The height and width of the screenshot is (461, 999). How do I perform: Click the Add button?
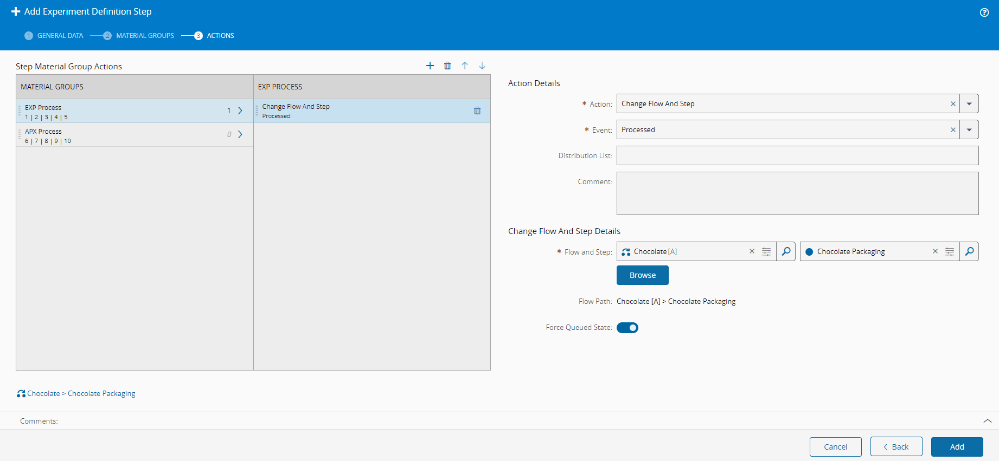tap(957, 447)
